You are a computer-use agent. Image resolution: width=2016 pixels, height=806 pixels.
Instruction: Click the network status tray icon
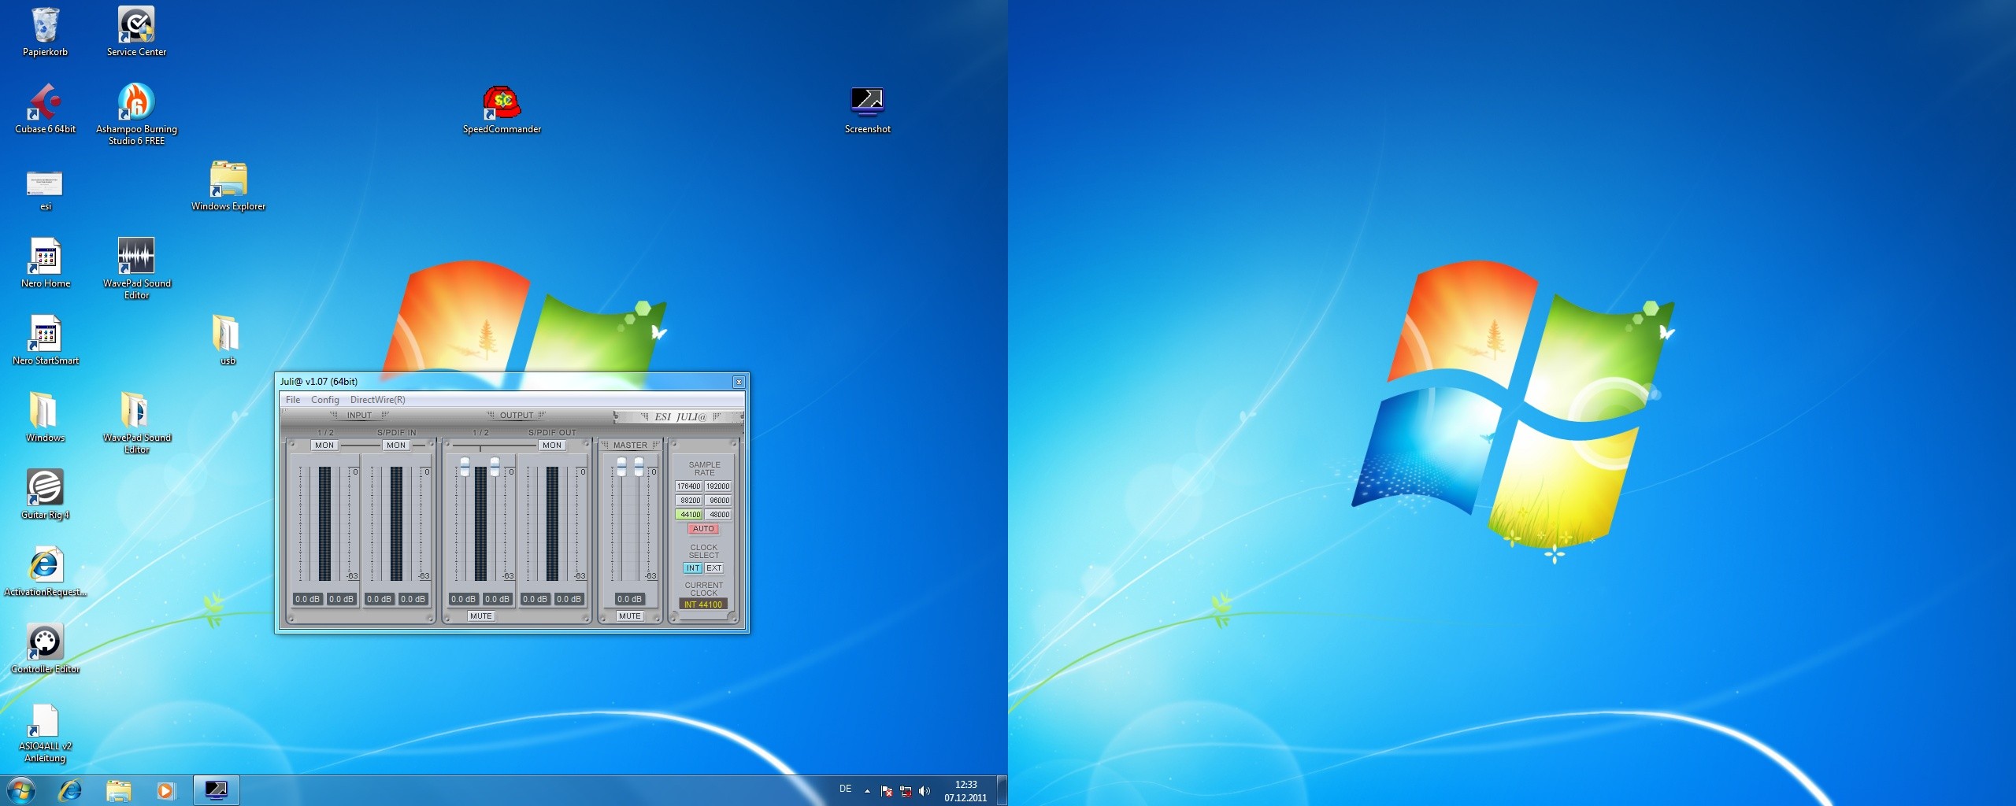[x=906, y=791]
